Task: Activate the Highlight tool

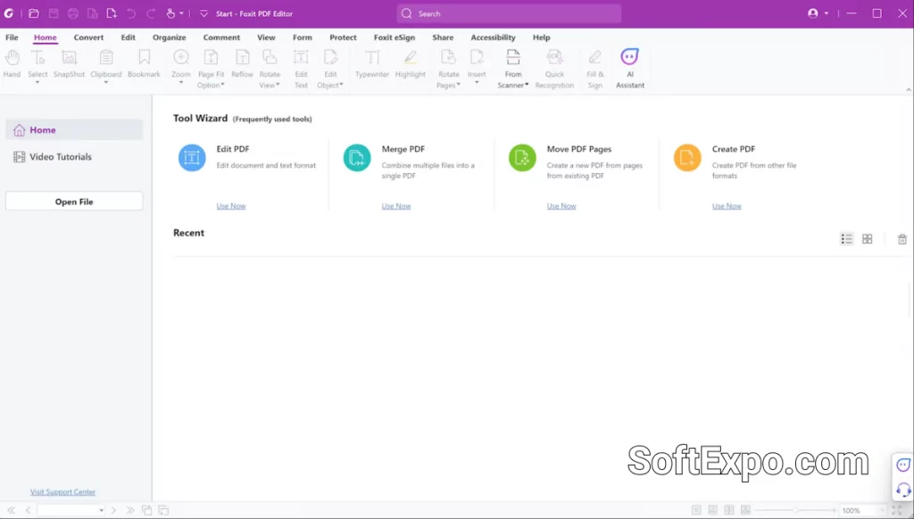Action: (x=410, y=62)
